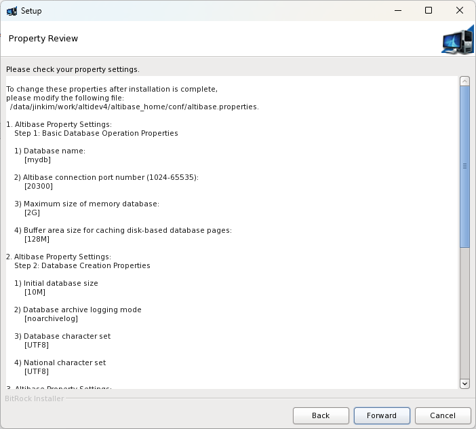This screenshot has height=429, width=476.
Task: Minimize the Setup window
Action: (397, 11)
